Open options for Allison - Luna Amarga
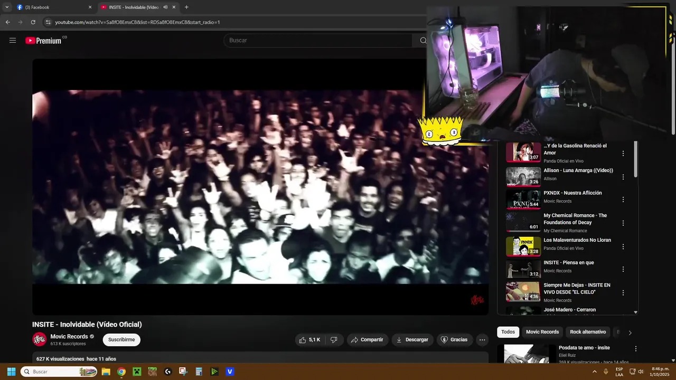 (x=623, y=177)
